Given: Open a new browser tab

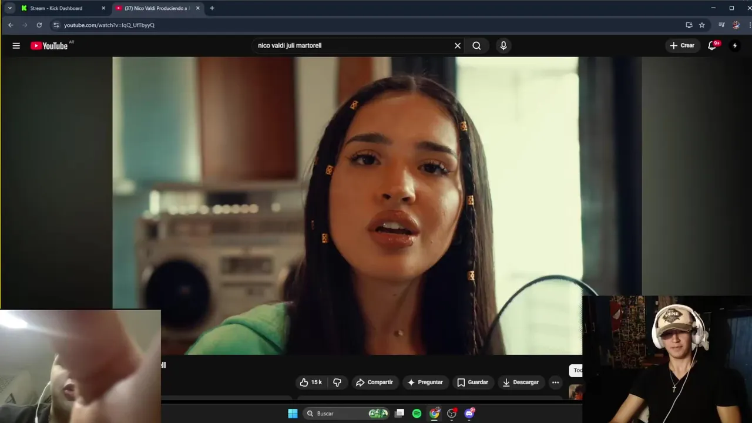Looking at the screenshot, I should [x=212, y=8].
